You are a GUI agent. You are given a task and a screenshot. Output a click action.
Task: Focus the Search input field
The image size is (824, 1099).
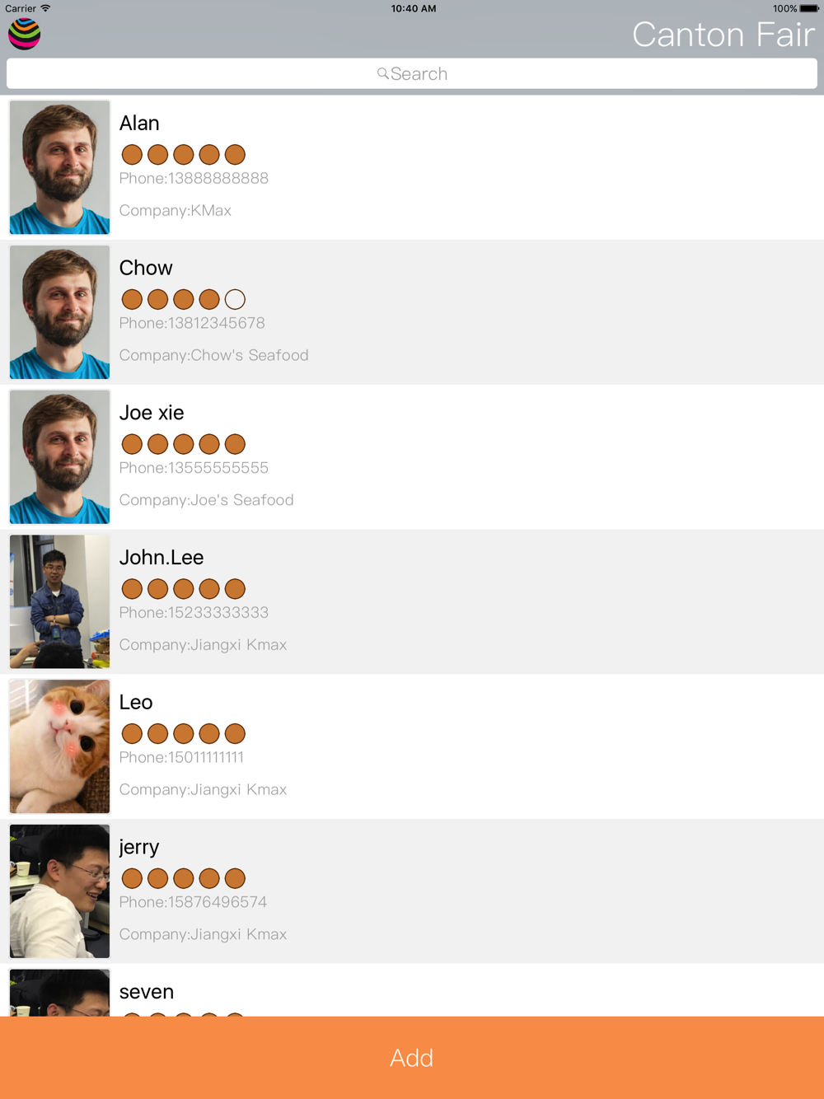(412, 74)
